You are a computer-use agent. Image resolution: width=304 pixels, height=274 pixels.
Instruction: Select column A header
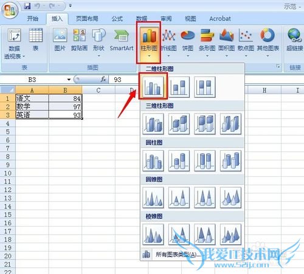[32, 90]
